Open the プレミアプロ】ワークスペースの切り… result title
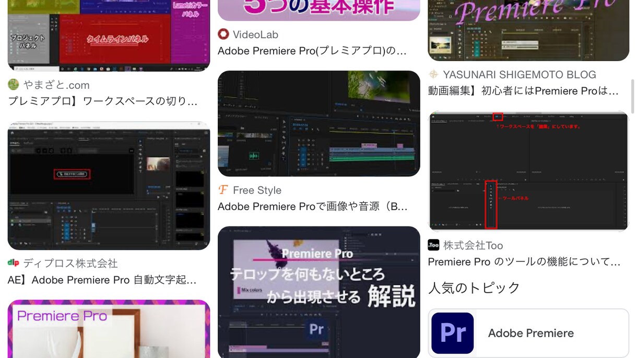The height and width of the screenshot is (358, 637). [x=103, y=101]
